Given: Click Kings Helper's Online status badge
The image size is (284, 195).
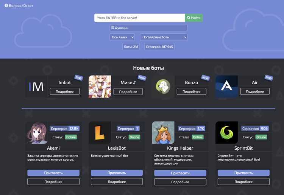Looking at the screenshot, I should point(198,137).
